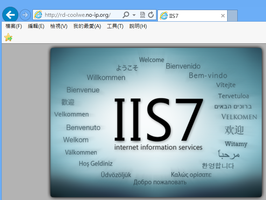Open the address bar autocomplete dropdown arrow

coord(134,15)
